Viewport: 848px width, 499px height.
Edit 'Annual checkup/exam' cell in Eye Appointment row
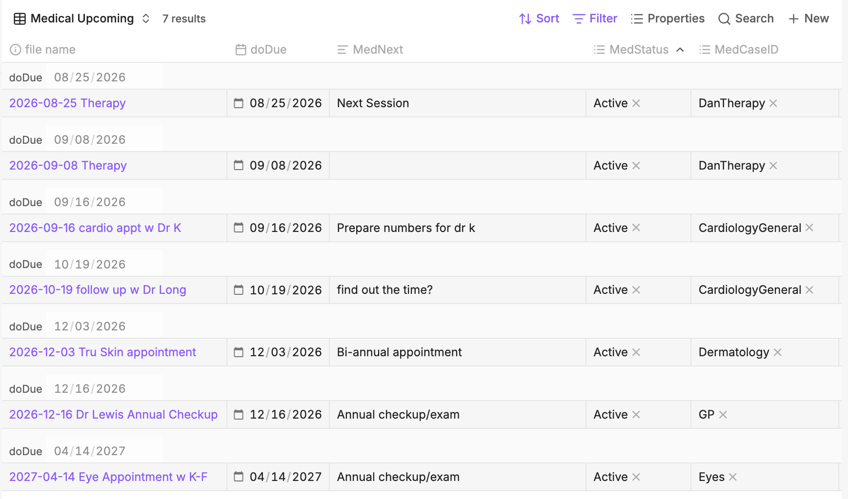[458, 477]
